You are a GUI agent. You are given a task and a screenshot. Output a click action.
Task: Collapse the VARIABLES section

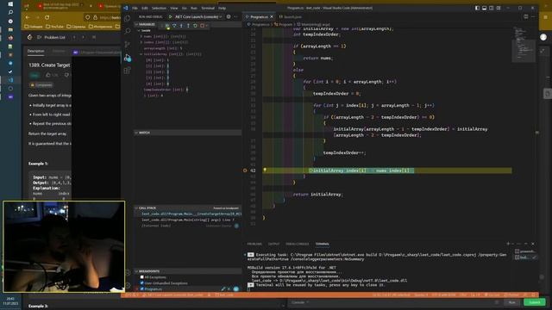point(146,25)
